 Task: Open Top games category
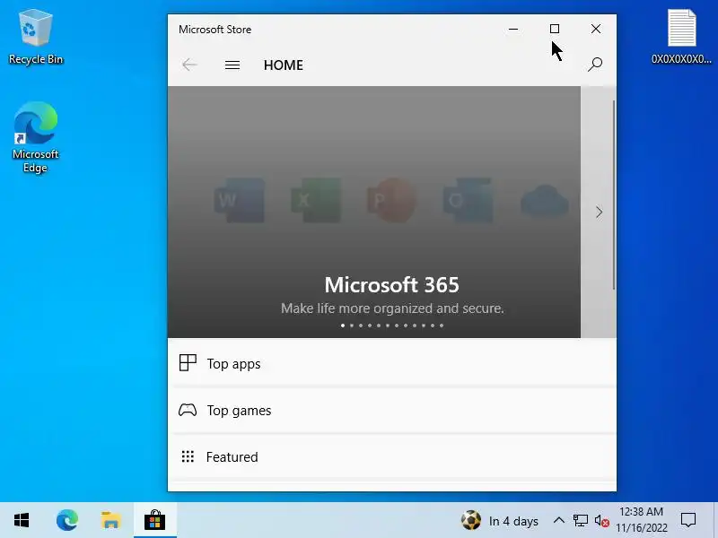click(392, 410)
